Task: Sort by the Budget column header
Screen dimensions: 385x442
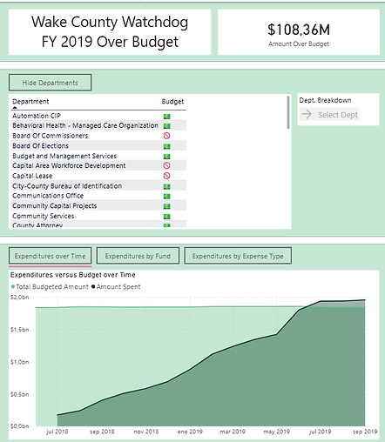Action: [x=172, y=102]
